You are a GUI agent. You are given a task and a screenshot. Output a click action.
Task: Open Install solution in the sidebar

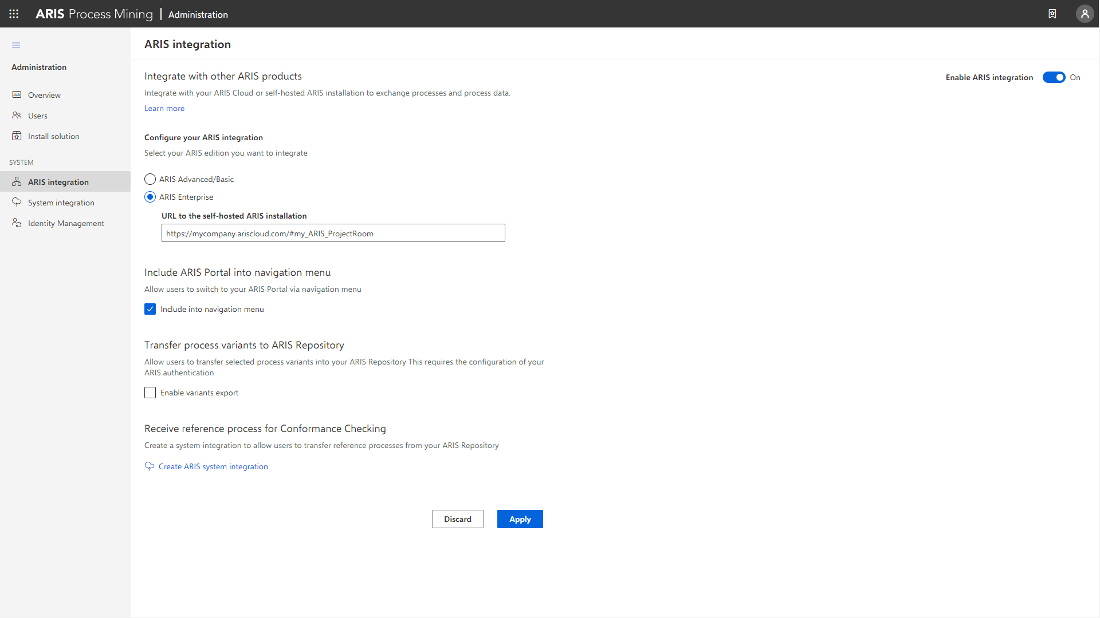pyautogui.click(x=65, y=136)
